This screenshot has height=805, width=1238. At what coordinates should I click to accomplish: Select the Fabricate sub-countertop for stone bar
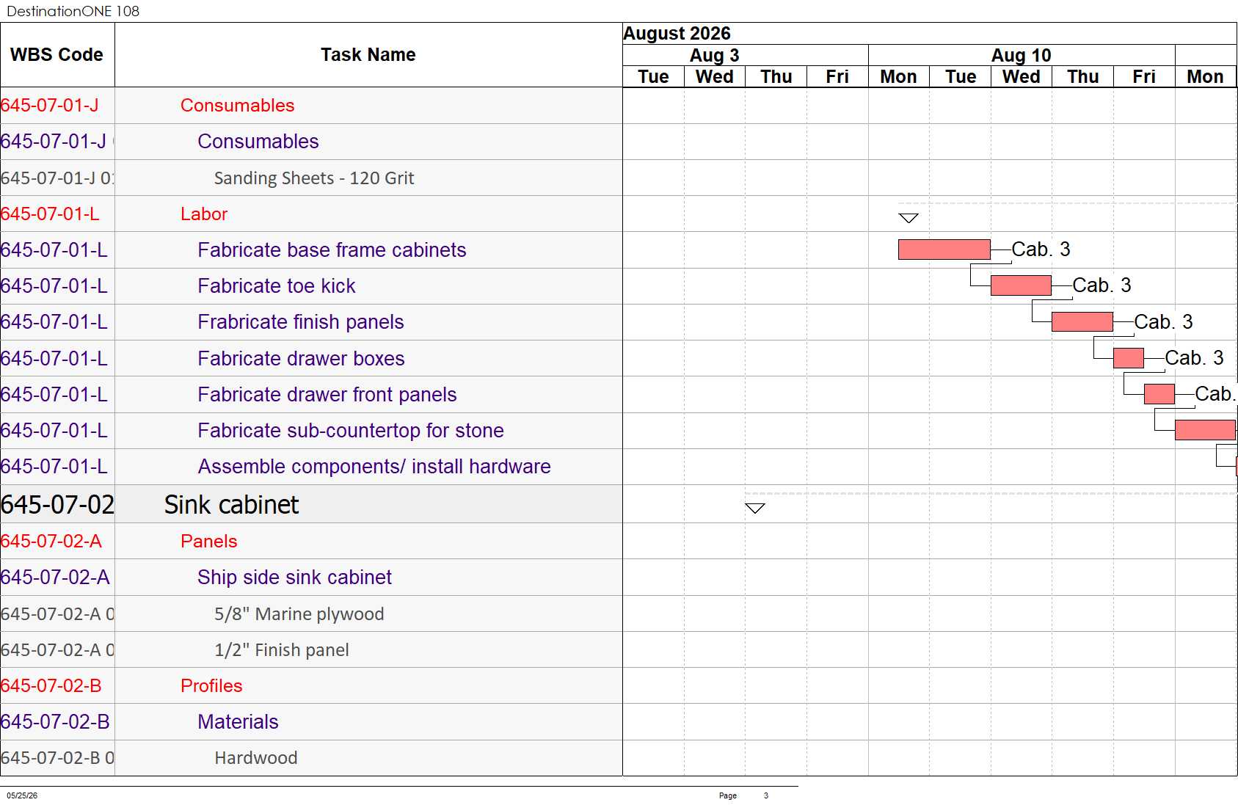[1206, 430]
